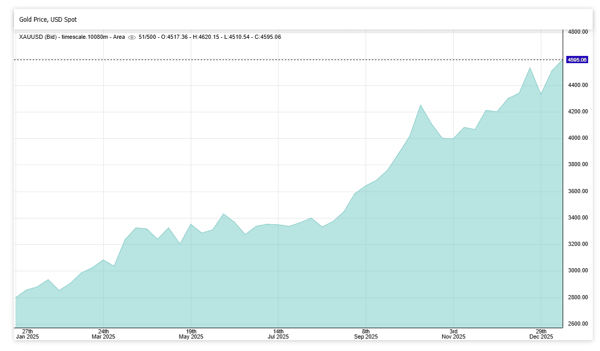Pick the 19th May 2025 date label
Viewport: 600px width, 351px height.
point(191,334)
